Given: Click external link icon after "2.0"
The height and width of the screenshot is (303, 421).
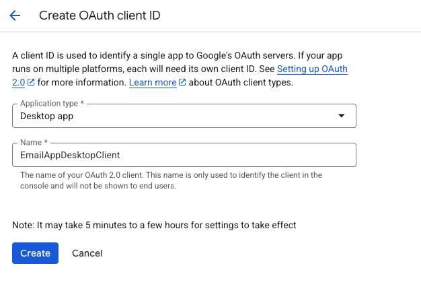Looking at the screenshot, I should 31,83.
